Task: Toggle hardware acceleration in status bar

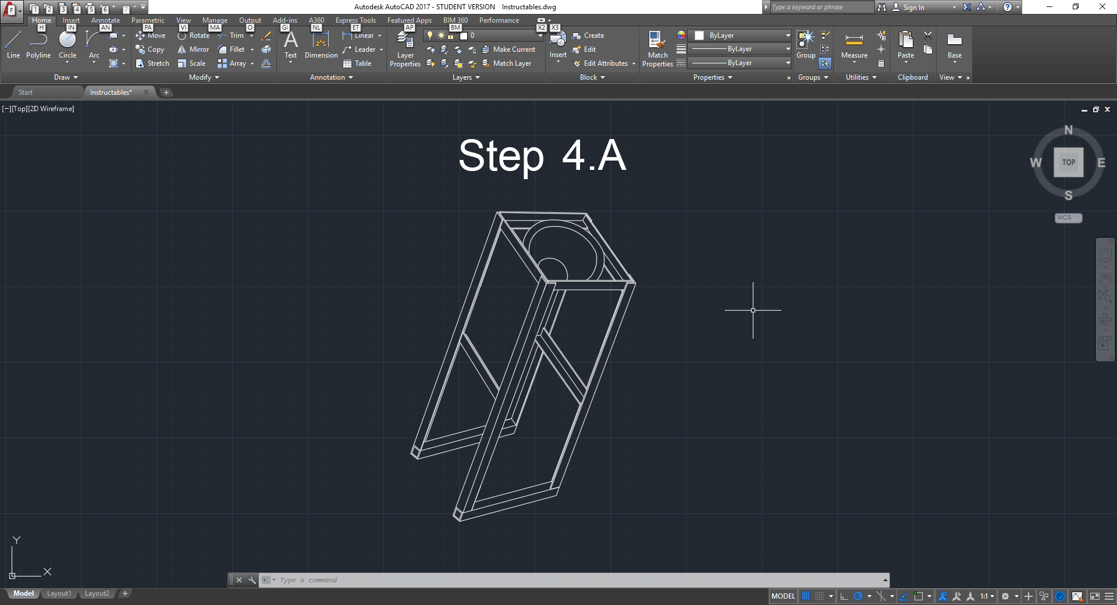Action: click(1060, 596)
